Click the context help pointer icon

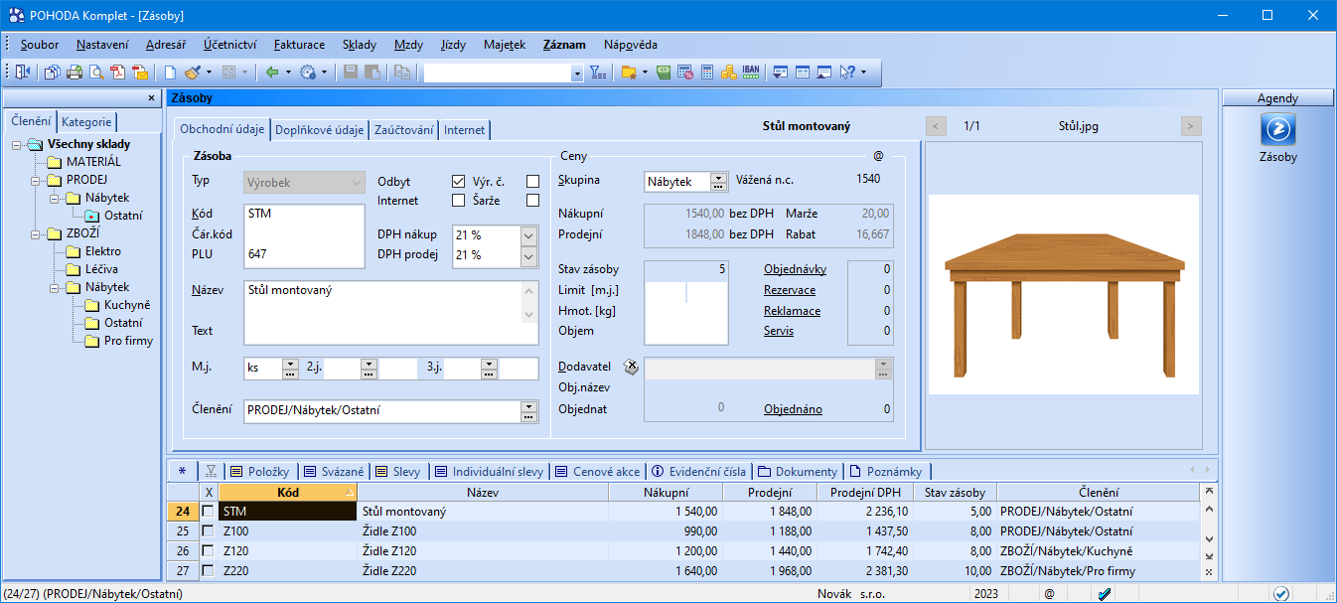[x=848, y=73]
